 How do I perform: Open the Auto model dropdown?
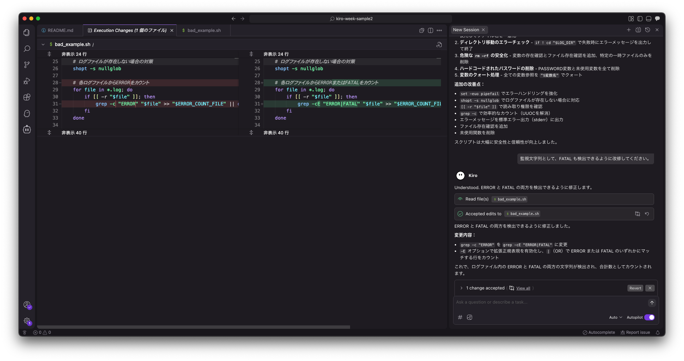[x=615, y=317]
